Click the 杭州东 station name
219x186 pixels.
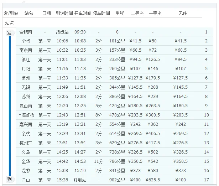26,143
